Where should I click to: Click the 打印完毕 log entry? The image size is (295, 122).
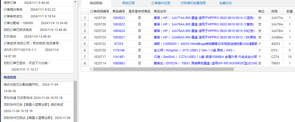coord(37,37)
